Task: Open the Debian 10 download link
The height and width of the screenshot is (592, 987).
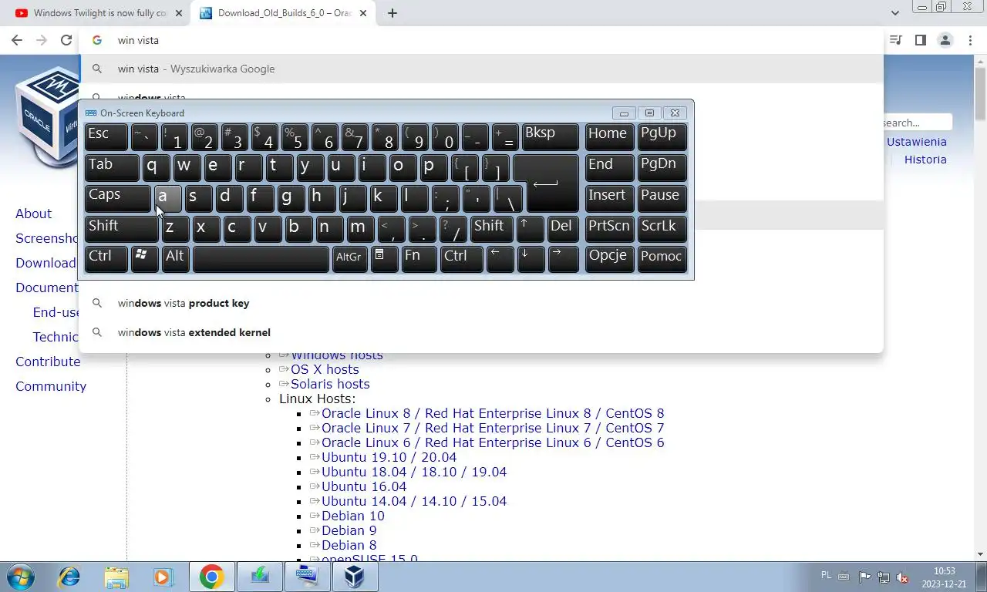Action: pos(352,516)
